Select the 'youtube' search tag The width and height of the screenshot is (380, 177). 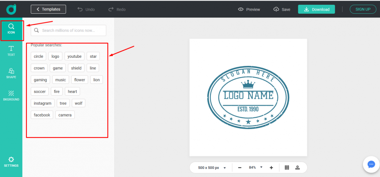click(x=74, y=56)
